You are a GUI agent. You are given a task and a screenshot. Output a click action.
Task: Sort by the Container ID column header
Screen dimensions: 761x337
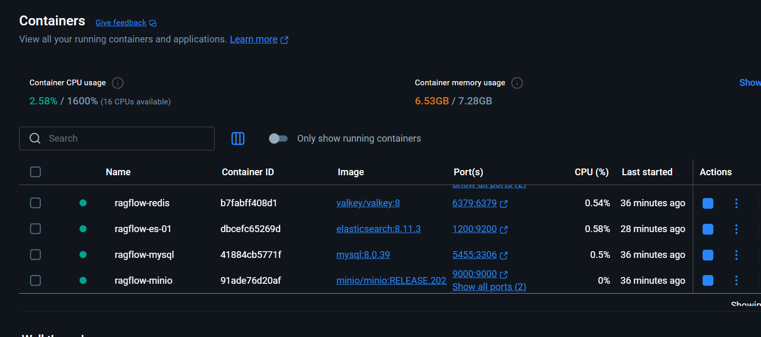click(248, 172)
